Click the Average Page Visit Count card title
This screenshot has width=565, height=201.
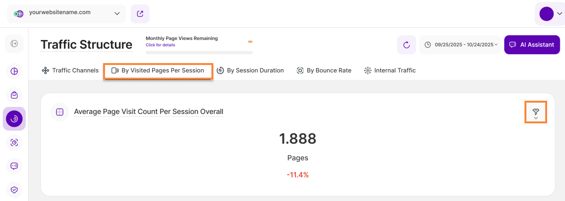148,112
